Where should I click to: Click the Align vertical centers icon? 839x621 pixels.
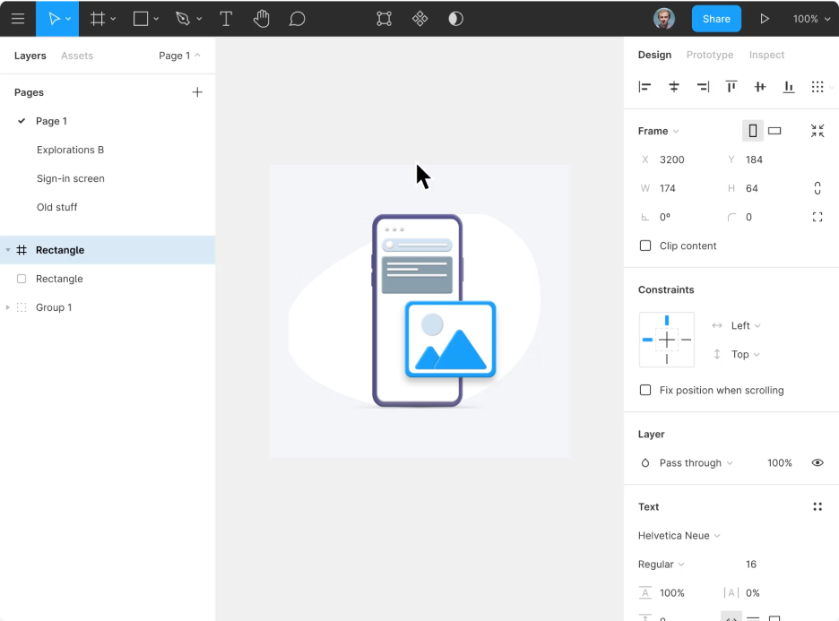tap(759, 86)
